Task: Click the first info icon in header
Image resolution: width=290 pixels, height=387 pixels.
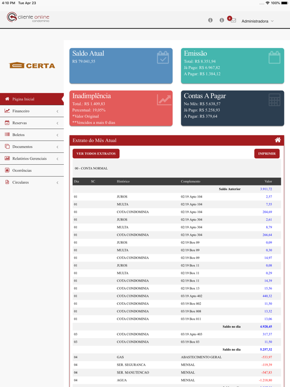Action: [x=210, y=20]
